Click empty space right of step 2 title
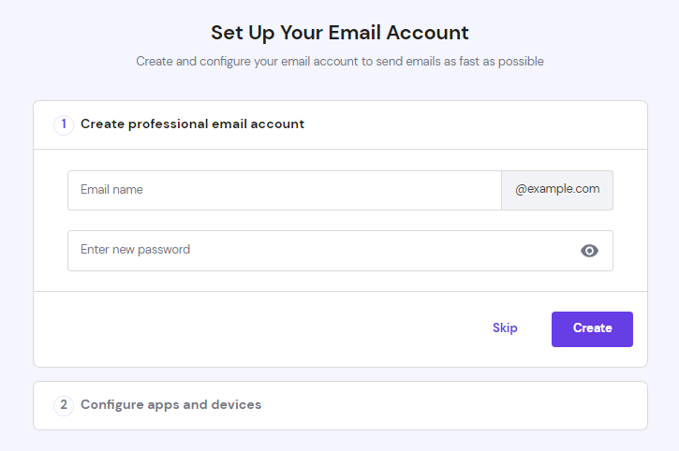 pos(450,405)
